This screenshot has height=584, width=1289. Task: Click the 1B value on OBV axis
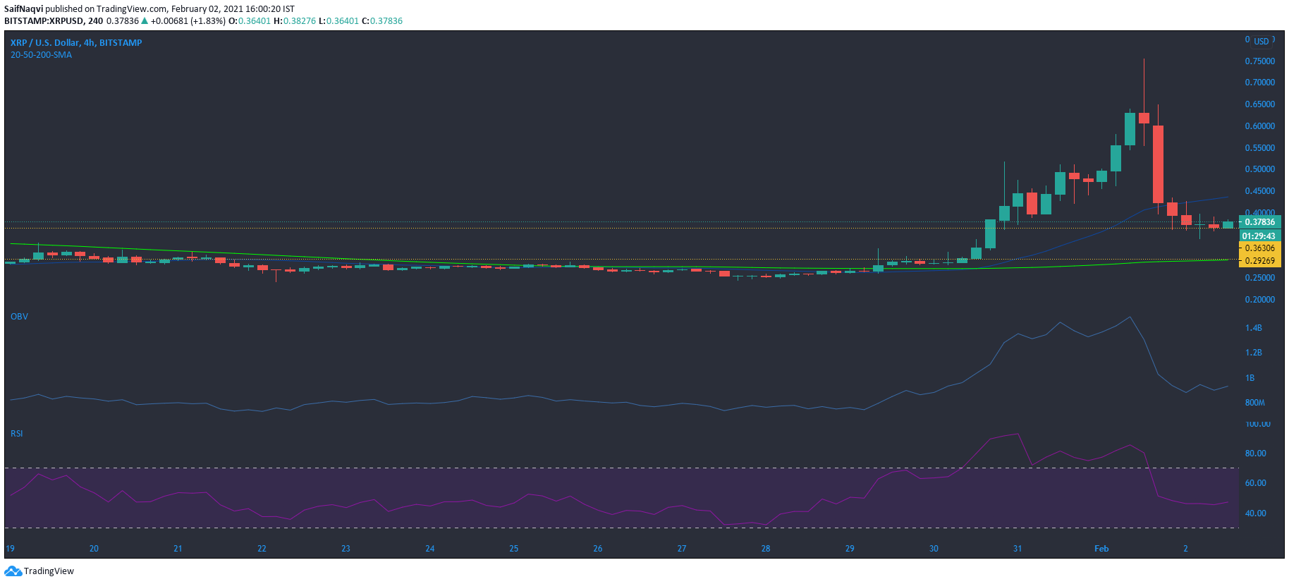[1250, 378]
